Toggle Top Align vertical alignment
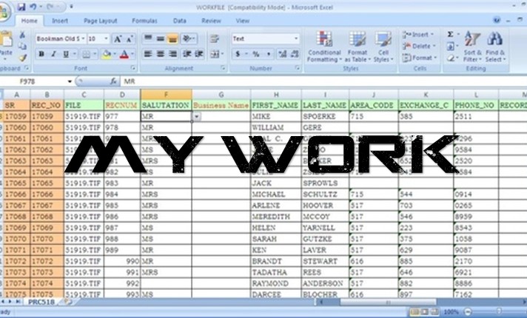The image size is (527, 318). pyautogui.click(x=148, y=38)
